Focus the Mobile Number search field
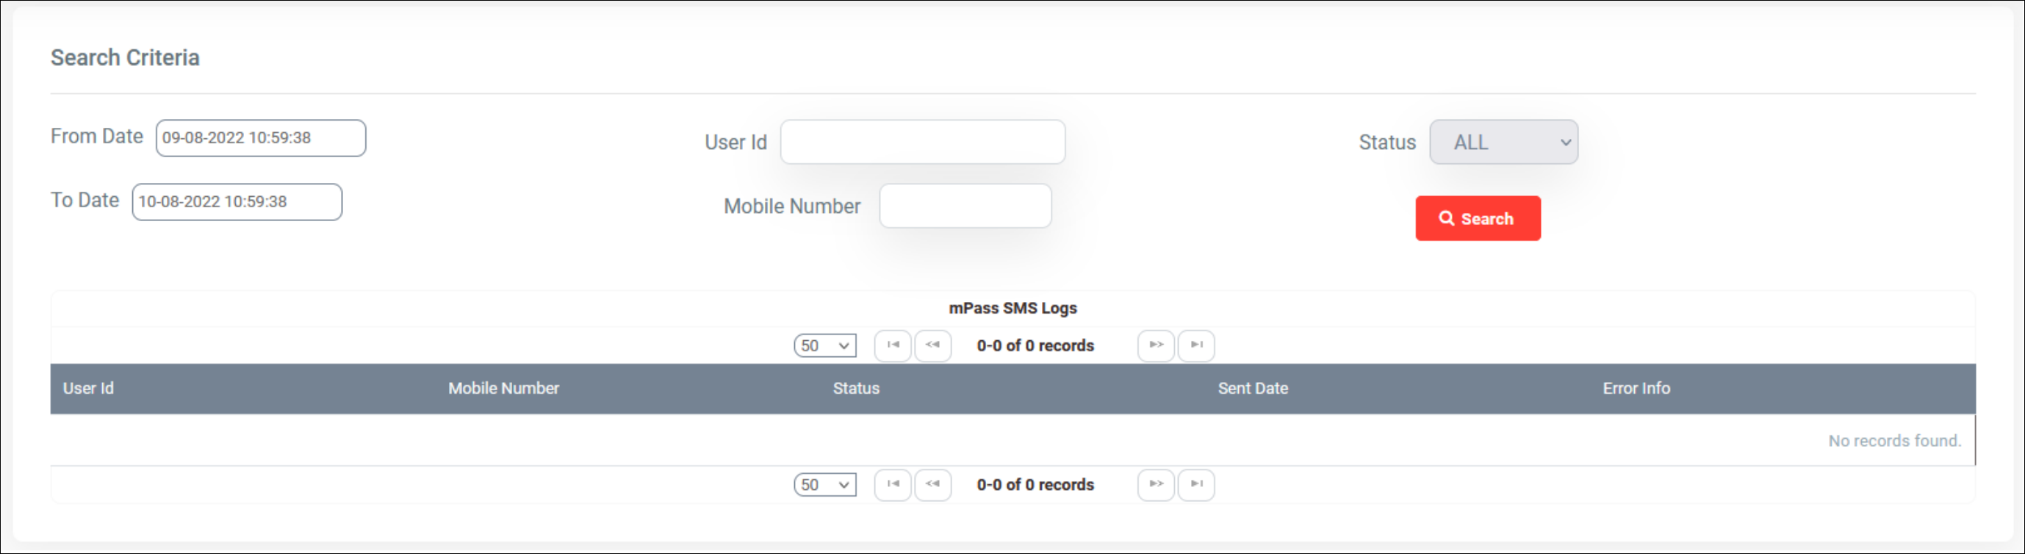 965,206
